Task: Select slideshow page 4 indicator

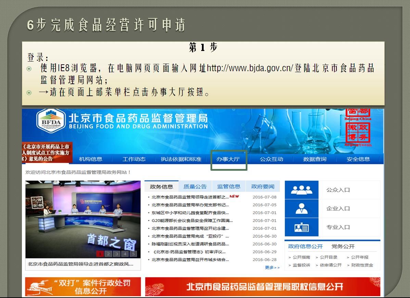Action: tap(125, 254)
